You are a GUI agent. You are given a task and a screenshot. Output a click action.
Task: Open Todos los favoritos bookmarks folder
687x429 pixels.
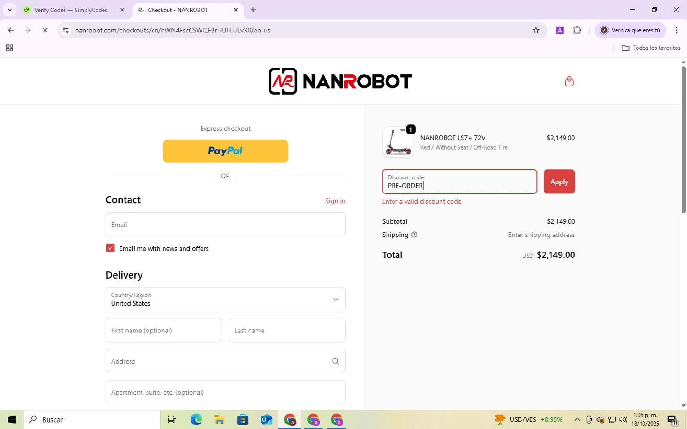[651, 48]
